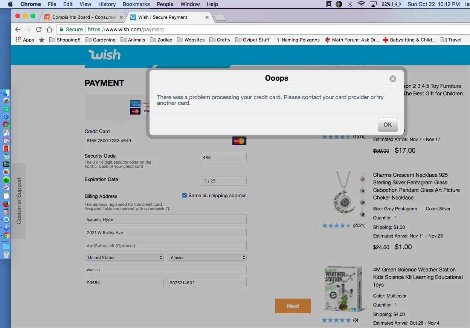Click the Crescent Necklace product thumbnail
This screenshot has height=328, width=470.
point(344,195)
